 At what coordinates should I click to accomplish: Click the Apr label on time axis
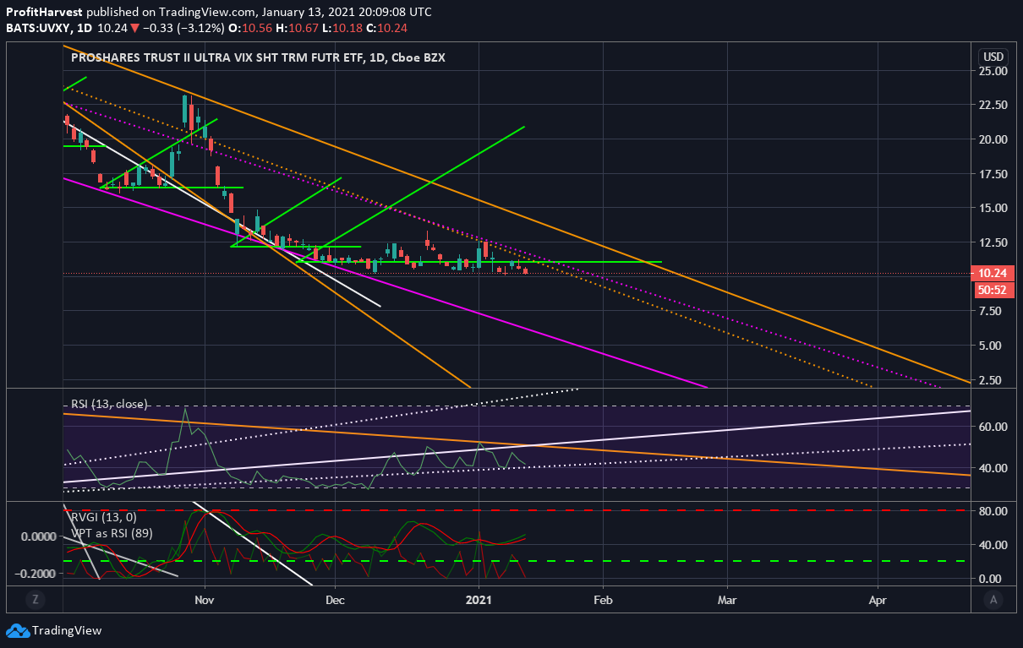878,600
